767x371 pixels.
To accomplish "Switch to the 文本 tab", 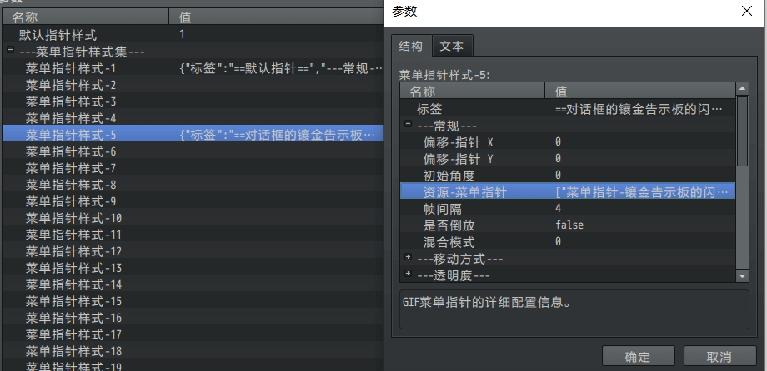I will pyautogui.click(x=453, y=45).
